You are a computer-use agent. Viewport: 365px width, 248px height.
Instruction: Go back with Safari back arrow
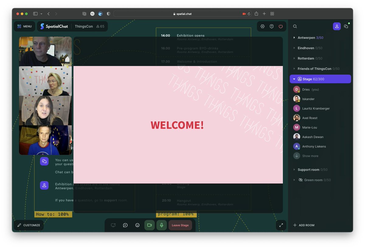pyautogui.click(x=48, y=14)
